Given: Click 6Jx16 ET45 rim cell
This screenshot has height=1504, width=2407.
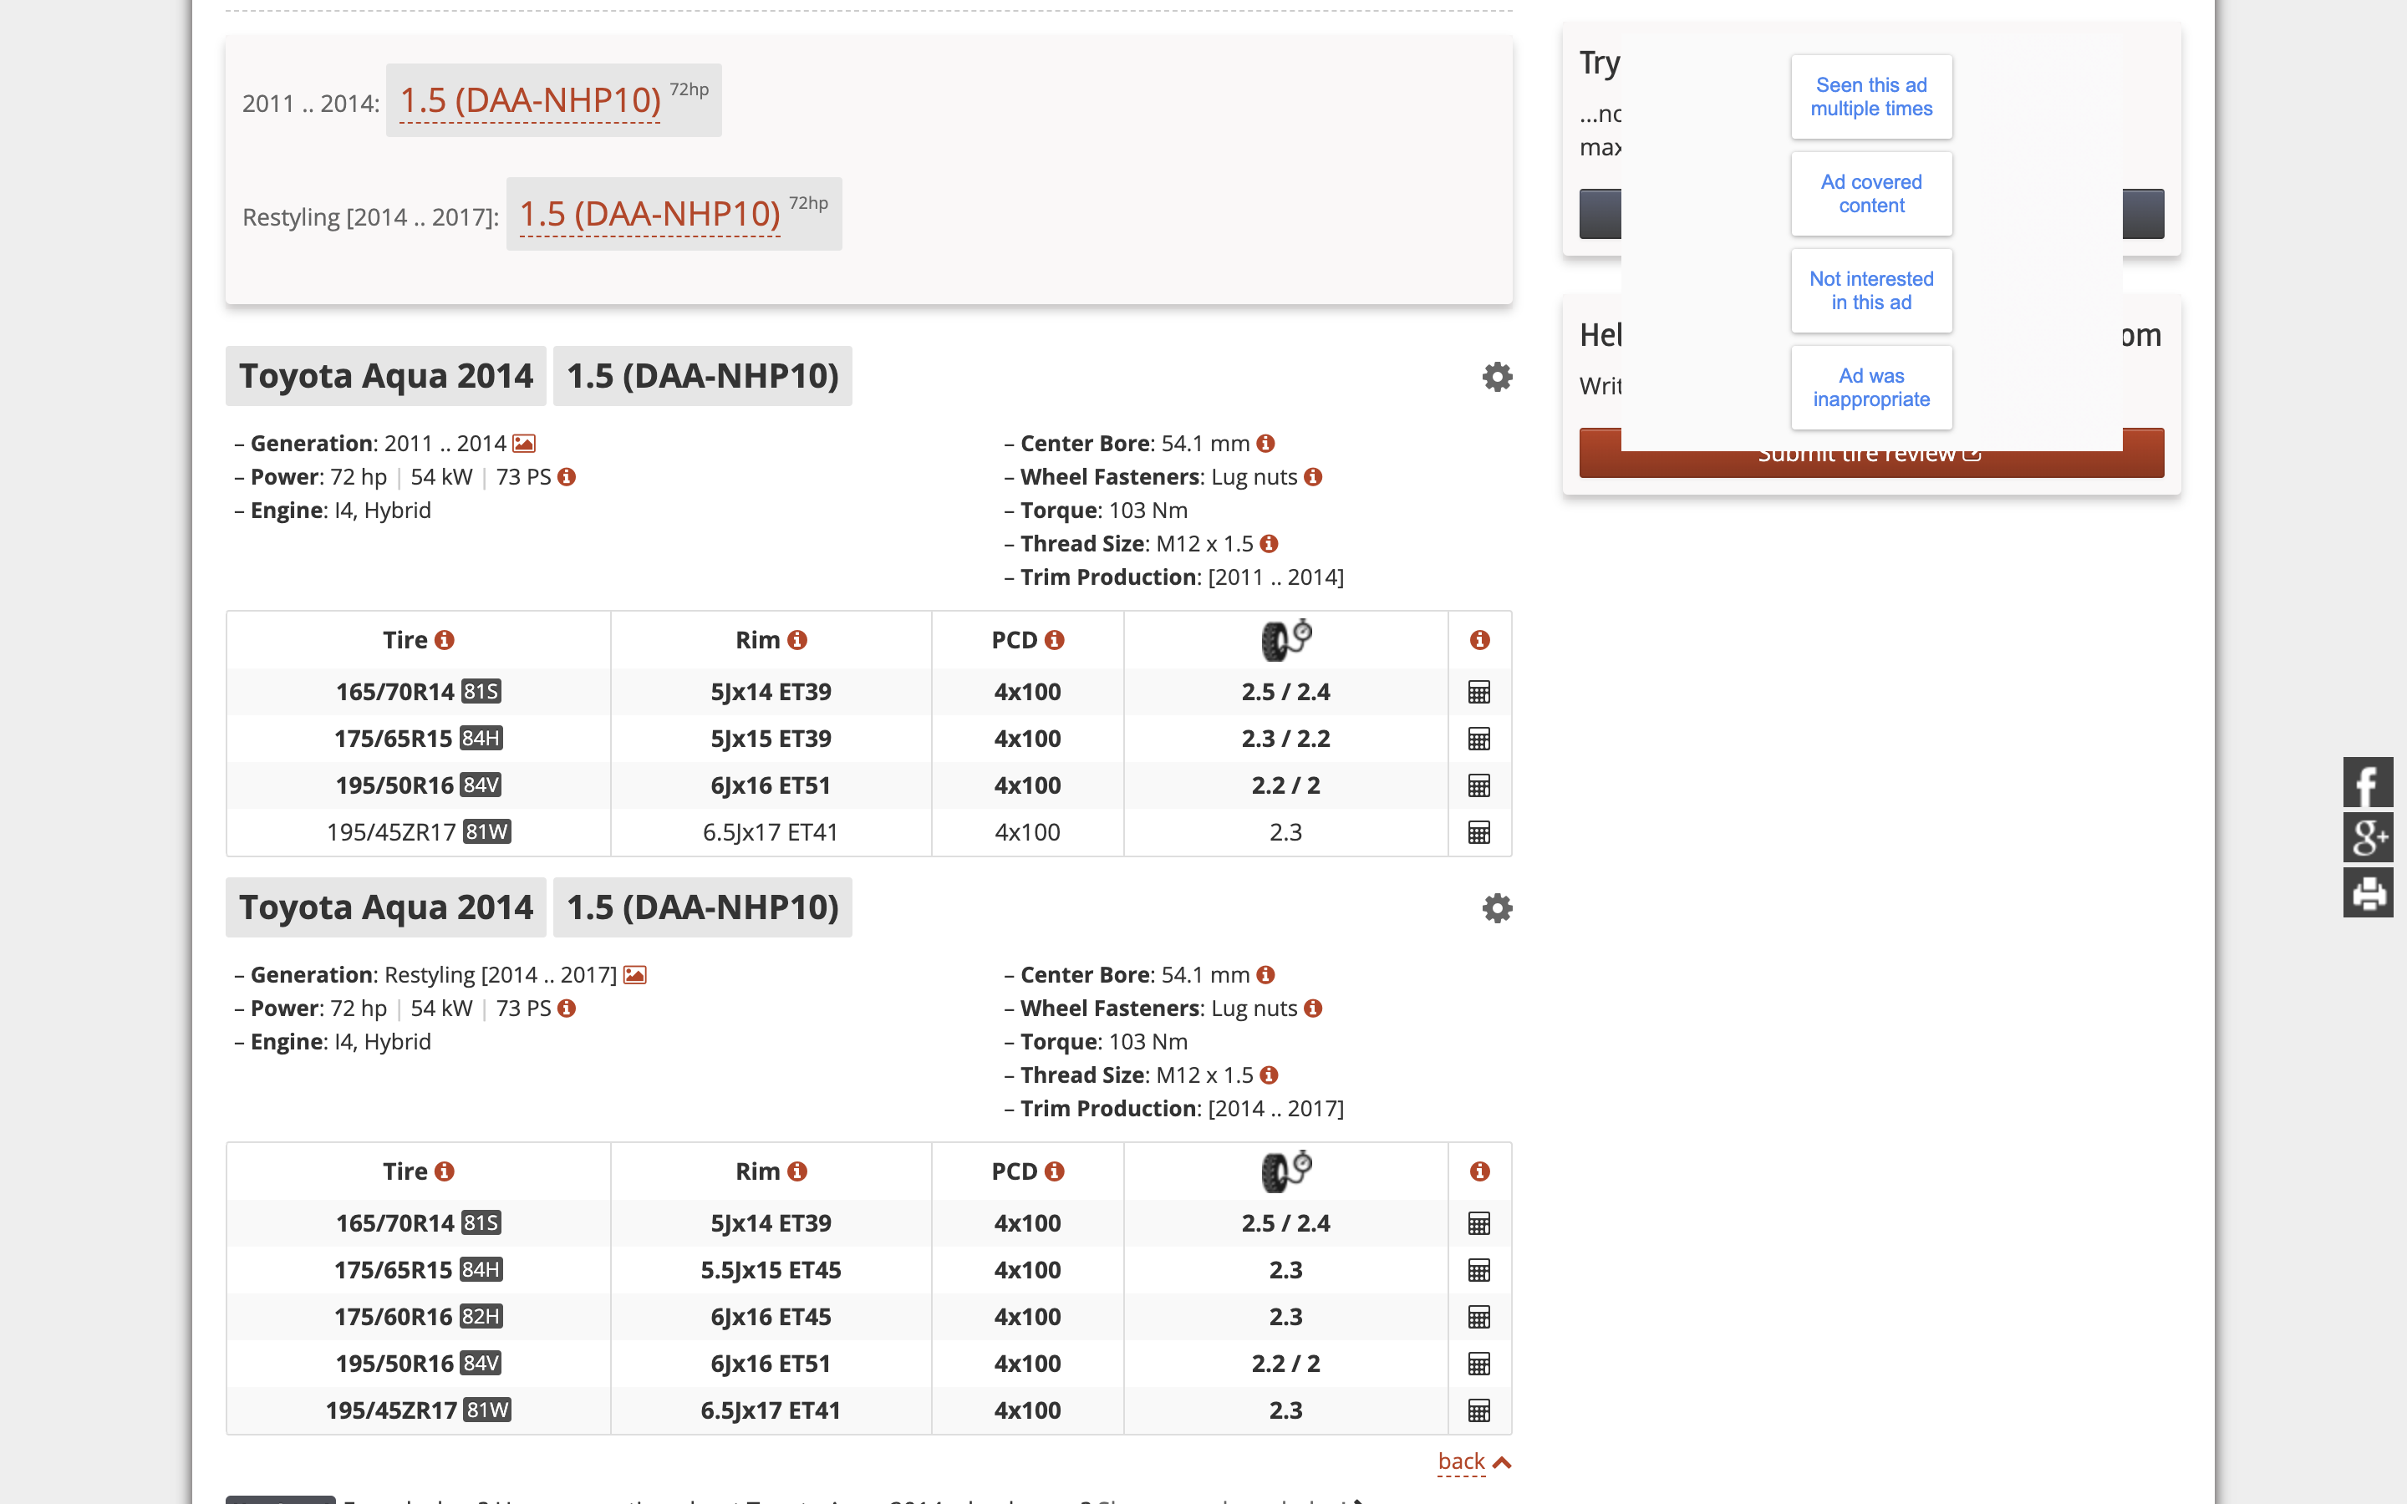Looking at the screenshot, I should 771,1317.
